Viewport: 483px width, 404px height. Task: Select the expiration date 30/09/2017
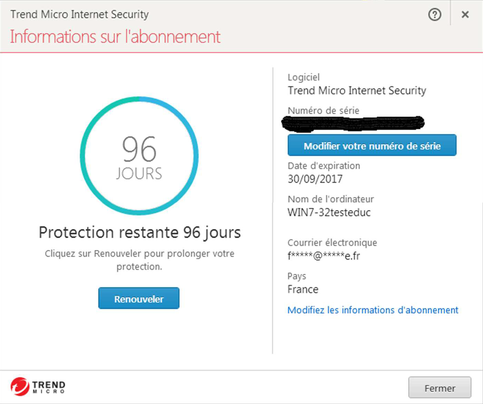click(315, 179)
